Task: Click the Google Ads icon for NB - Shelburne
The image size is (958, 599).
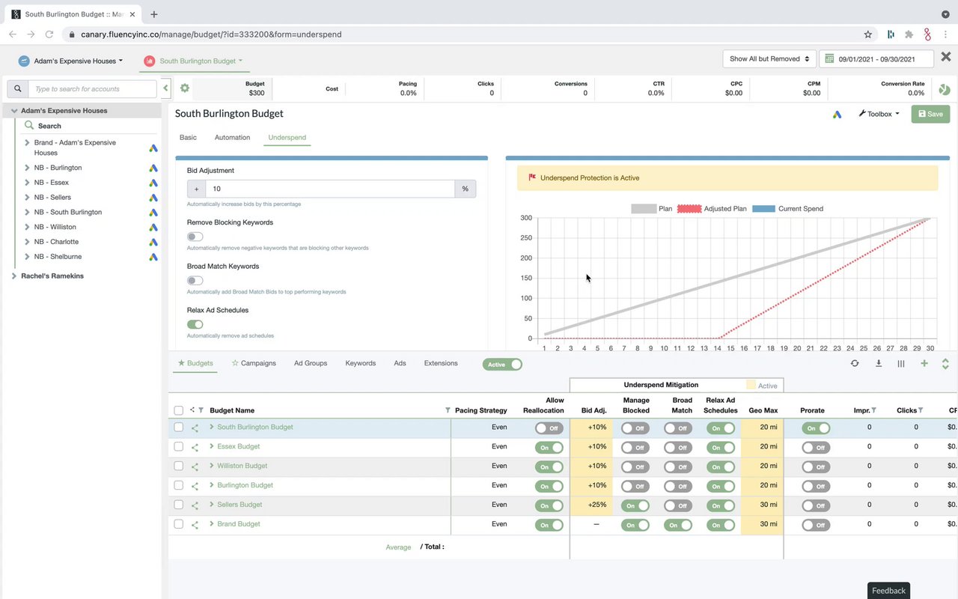Action: (153, 258)
